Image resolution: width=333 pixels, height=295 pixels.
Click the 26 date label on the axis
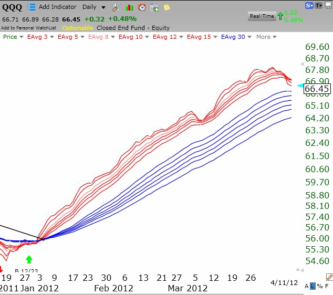(251, 278)
